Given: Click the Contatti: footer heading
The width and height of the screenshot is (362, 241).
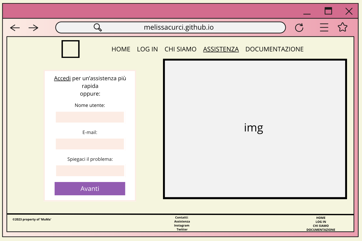Looking at the screenshot, I should 182,217.
